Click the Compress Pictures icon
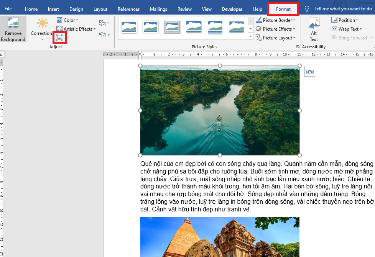This screenshot has width=375, height=257. 59,37
